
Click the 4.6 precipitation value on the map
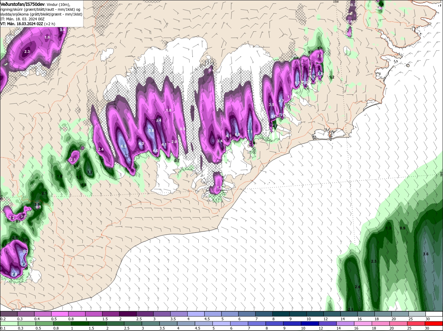point(155,151)
